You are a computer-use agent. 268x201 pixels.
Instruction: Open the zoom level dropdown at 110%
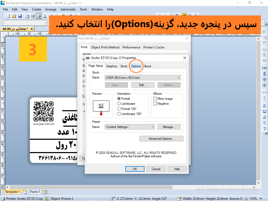tap(261, 199)
